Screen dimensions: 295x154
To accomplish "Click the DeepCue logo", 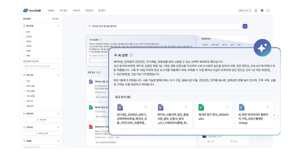I will click(x=32, y=10).
